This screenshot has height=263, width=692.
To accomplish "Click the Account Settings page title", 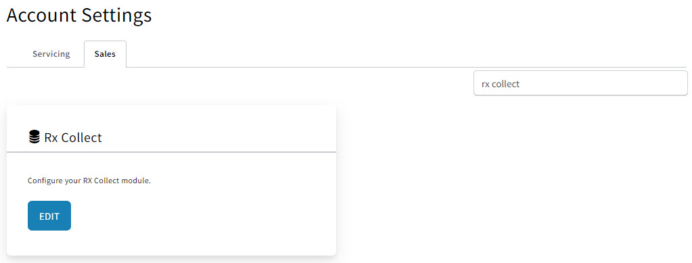I will 79,15.
